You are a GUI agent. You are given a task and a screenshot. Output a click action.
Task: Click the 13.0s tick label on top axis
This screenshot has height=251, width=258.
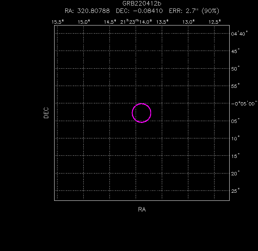[x=188, y=22]
